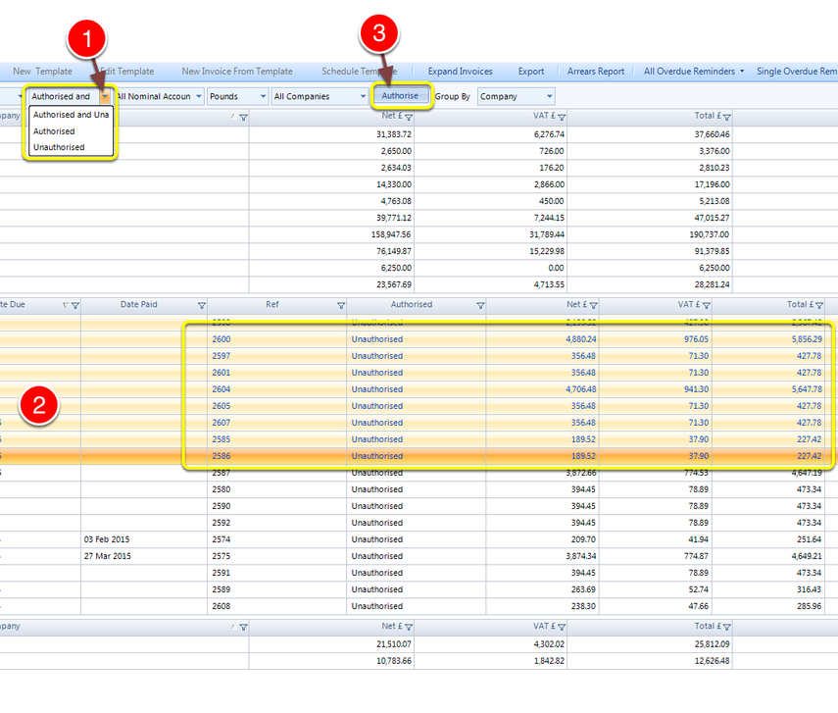The image size is (838, 713).
Task: Open the authorisation status dropdown arrow
Action: [105, 96]
